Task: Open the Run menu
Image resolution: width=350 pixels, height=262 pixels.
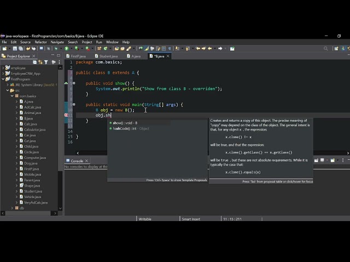Action: pos(99,42)
